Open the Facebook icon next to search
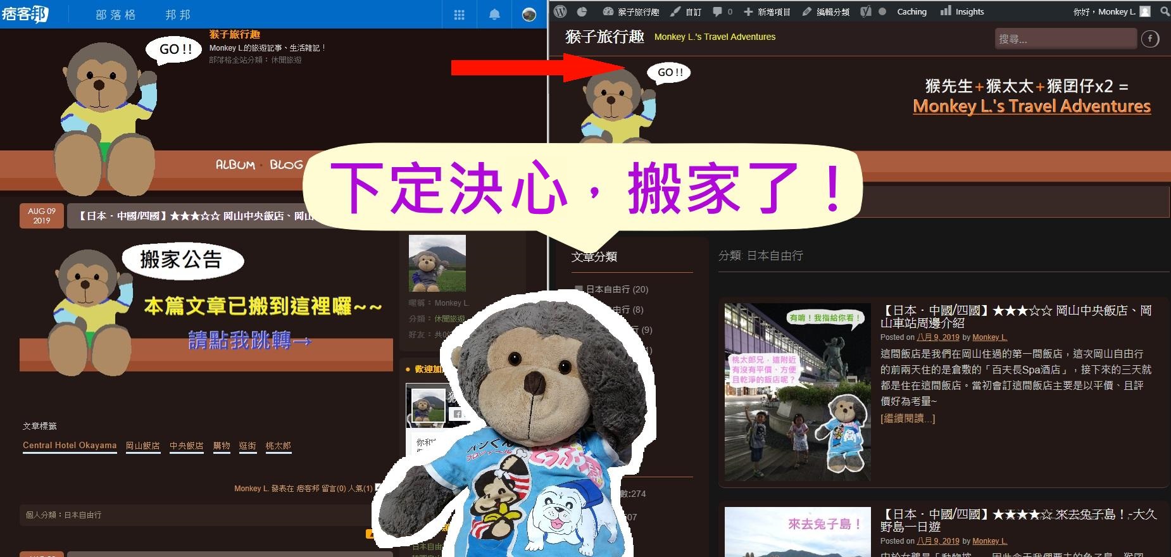This screenshot has height=557, width=1171. pos(1150,39)
